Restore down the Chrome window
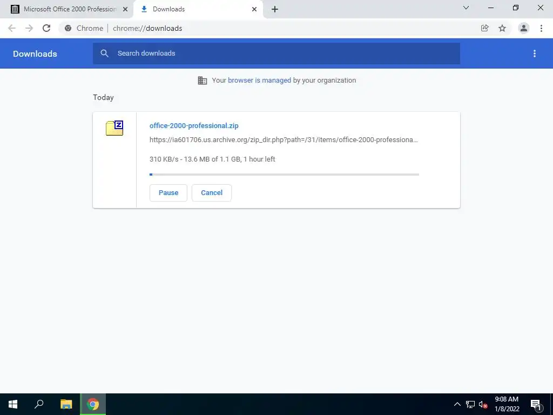 tap(516, 8)
